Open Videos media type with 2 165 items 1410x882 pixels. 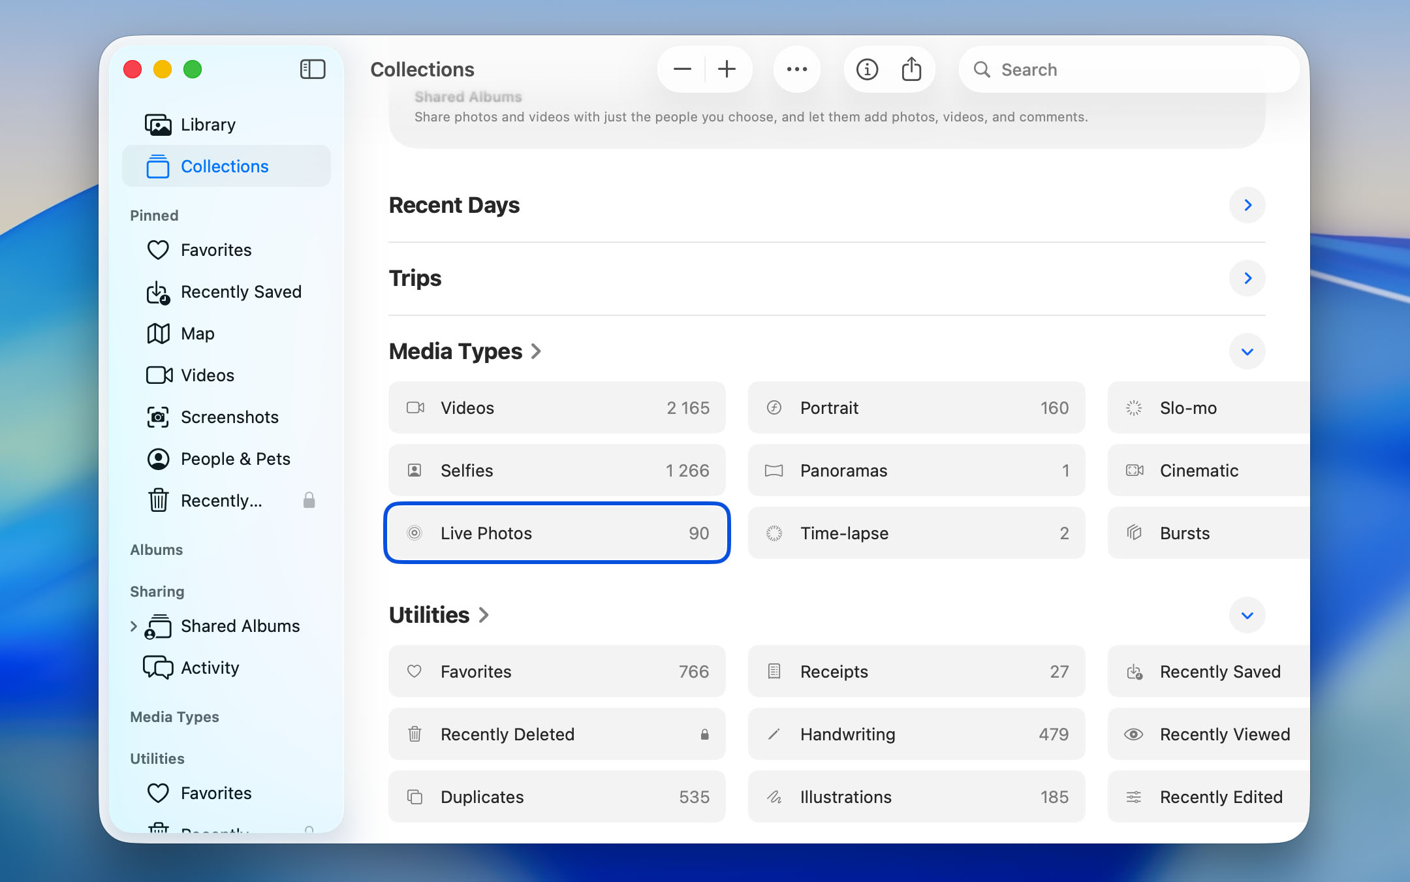click(557, 407)
